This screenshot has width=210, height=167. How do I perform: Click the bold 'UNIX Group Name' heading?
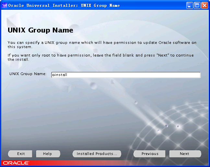[x=40, y=31]
